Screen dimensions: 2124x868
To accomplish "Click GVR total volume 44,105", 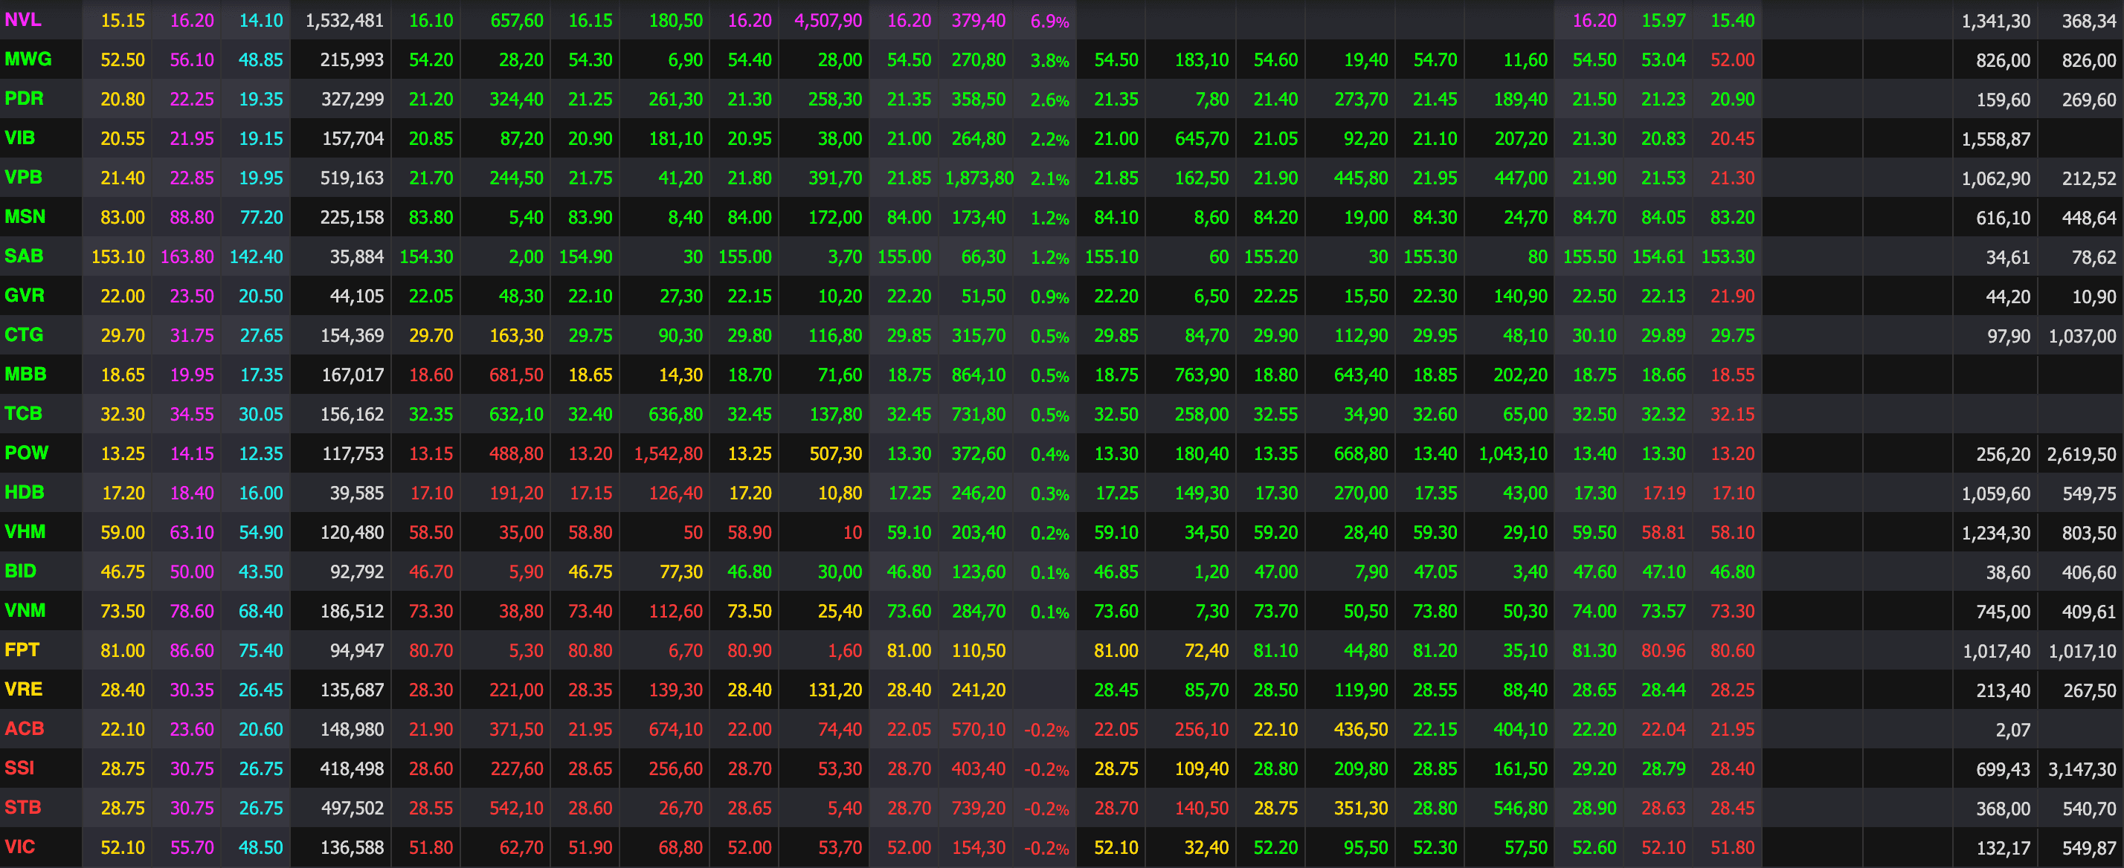I will pos(357,296).
